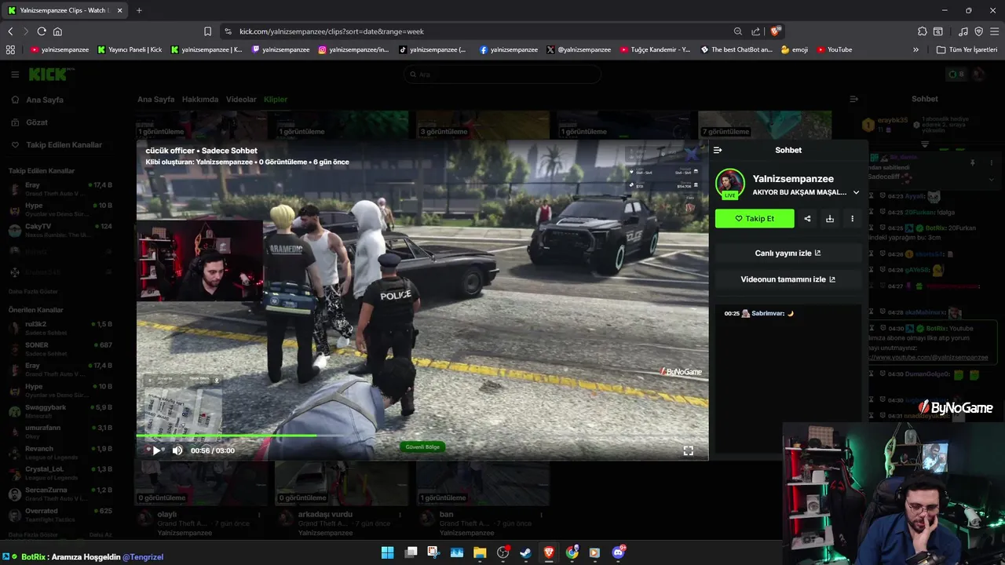Open browser hamburger menu
The width and height of the screenshot is (1005, 565).
pos(994,31)
